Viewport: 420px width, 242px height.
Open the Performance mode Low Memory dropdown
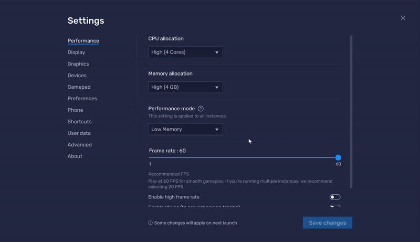(185, 130)
